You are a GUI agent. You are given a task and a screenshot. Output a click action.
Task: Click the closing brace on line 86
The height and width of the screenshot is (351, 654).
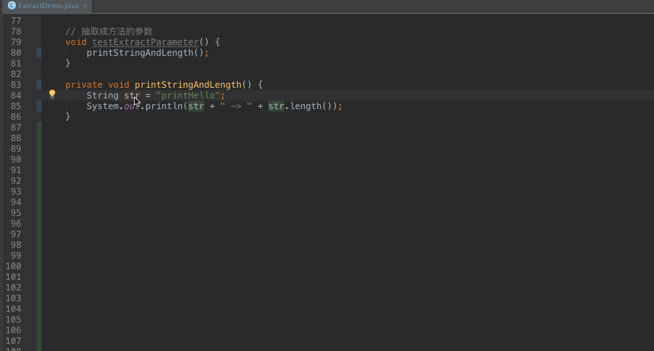pos(68,117)
